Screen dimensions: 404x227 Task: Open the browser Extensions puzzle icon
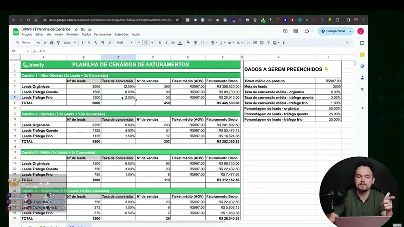[337, 20]
